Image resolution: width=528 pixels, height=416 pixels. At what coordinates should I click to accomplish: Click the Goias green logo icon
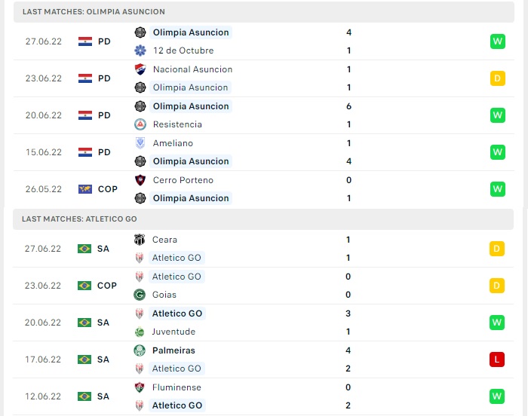140,295
